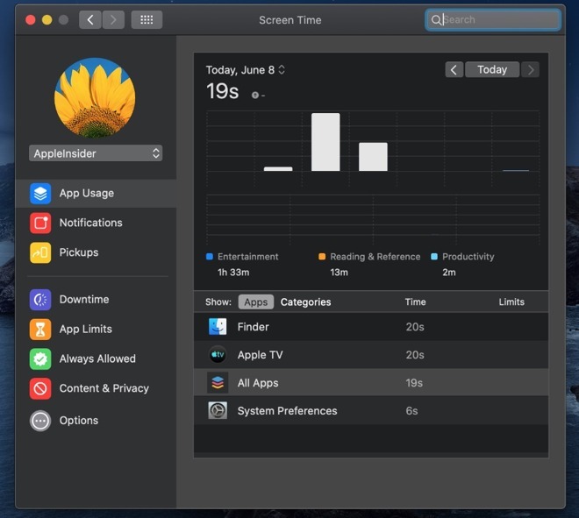579x518 pixels.
Task: Go back with toolbar back arrow
Action: [90, 19]
